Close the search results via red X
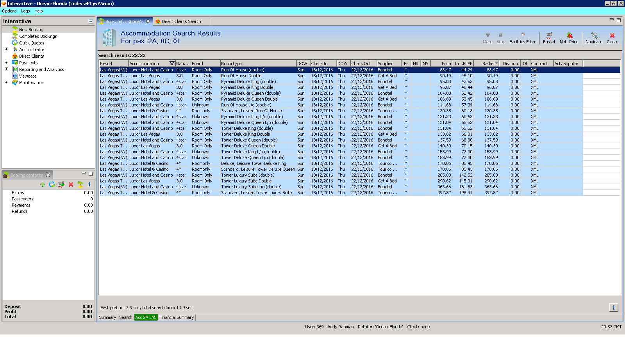This screenshot has height=361, width=625. coord(612,38)
